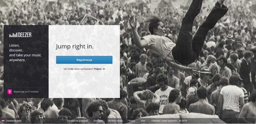Click the arrow icon beside Prijava
This screenshot has height=124, width=256.
[103, 69]
